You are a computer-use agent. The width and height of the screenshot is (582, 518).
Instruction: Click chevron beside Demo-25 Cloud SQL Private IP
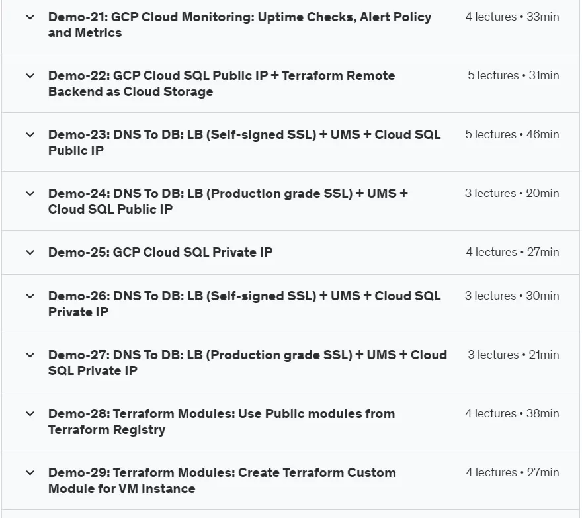point(30,253)
